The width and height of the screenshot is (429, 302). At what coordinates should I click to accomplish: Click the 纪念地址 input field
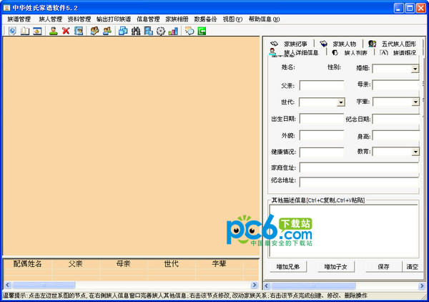(359, 182)
